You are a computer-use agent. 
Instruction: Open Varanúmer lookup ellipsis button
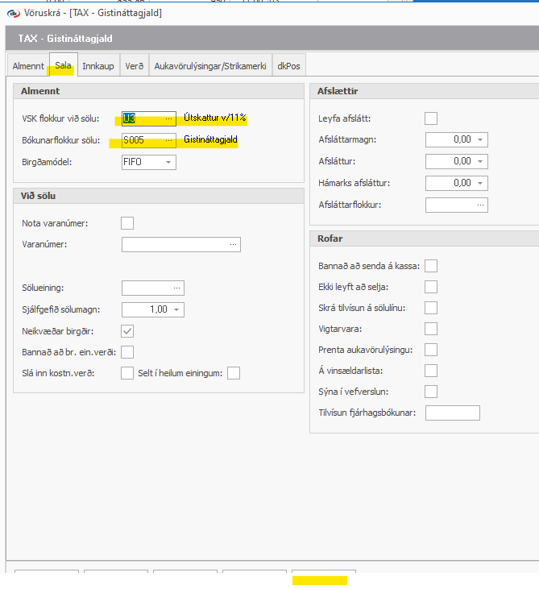[x=233, y=244]
